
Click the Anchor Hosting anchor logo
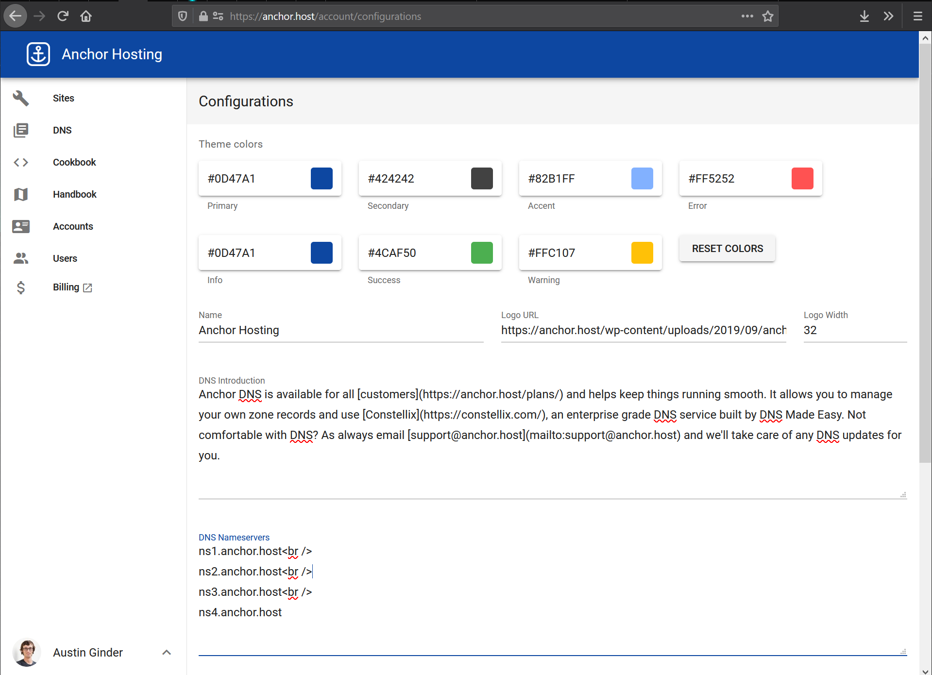pos(38,54)
